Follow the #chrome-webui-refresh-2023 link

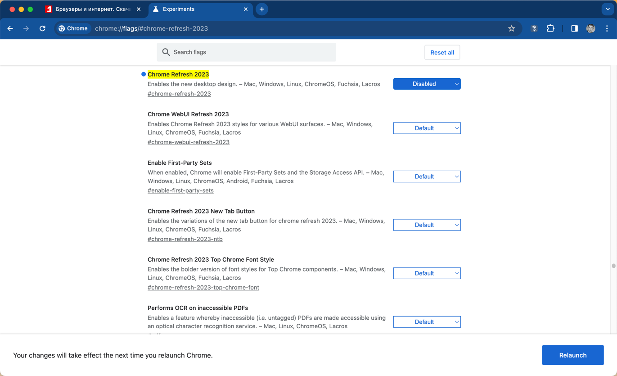(x=189, y=142)
